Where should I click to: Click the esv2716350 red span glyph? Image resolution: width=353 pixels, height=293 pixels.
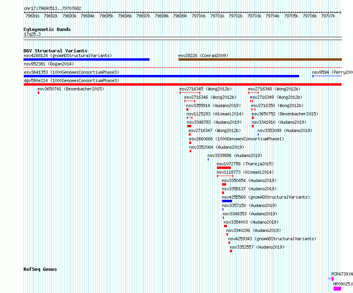tap(253, 109)
